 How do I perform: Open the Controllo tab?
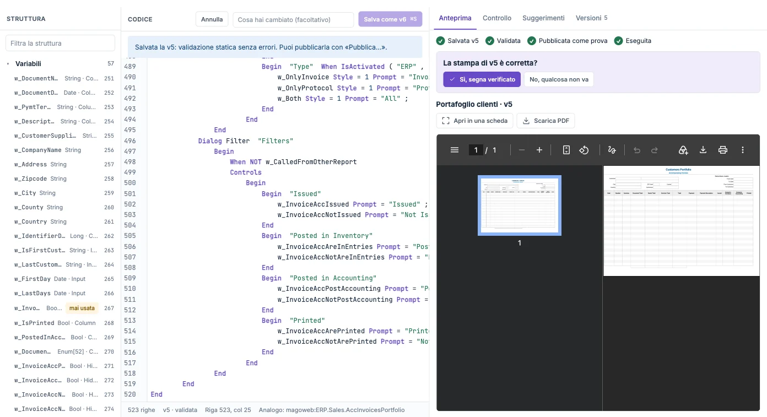click(x=497, y=18)
